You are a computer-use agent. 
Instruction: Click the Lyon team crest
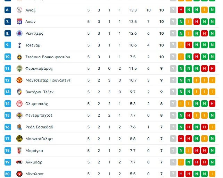pyautogui.click(x=19, y=22)
